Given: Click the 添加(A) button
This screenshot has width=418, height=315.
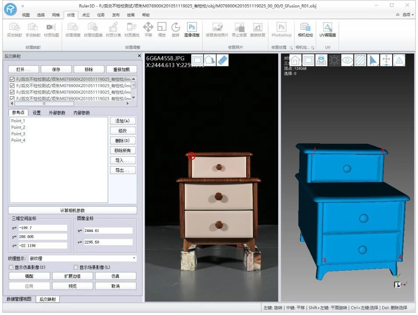Looking at the screenshot, I should [122, 121].
